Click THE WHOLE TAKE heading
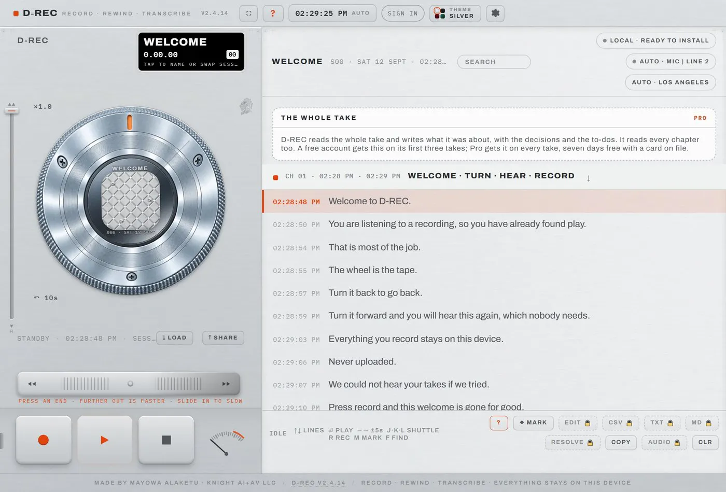The height and width of the screenshot is (492, 726). (318, 118)
